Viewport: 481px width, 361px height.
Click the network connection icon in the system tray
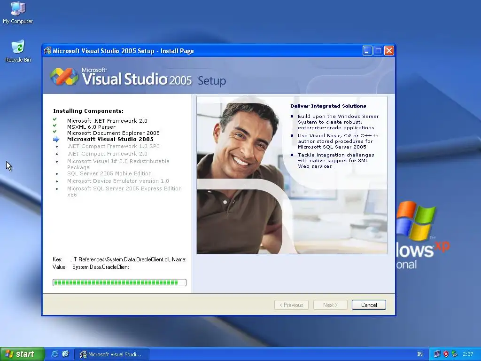(437, 354)
